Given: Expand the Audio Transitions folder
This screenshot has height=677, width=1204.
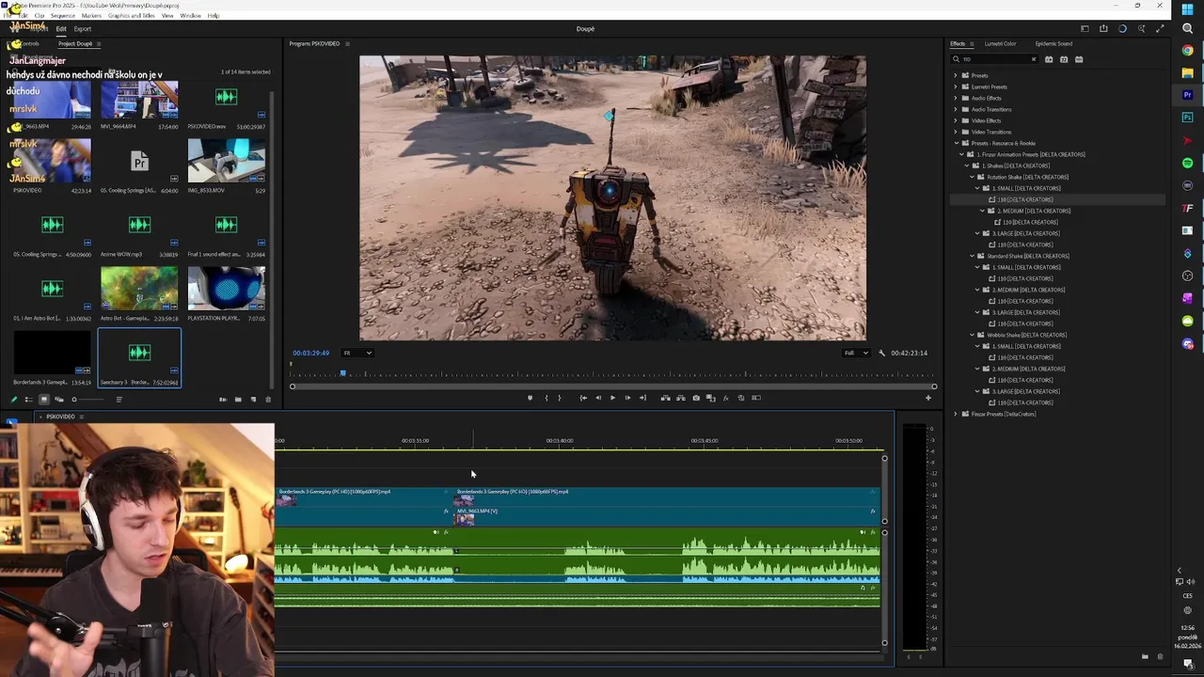Looking at the screenshot, I should pos(956,109).
